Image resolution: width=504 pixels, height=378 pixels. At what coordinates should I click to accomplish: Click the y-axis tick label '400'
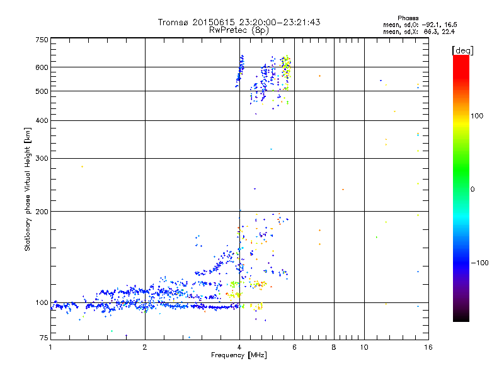(x=42, y=120)
